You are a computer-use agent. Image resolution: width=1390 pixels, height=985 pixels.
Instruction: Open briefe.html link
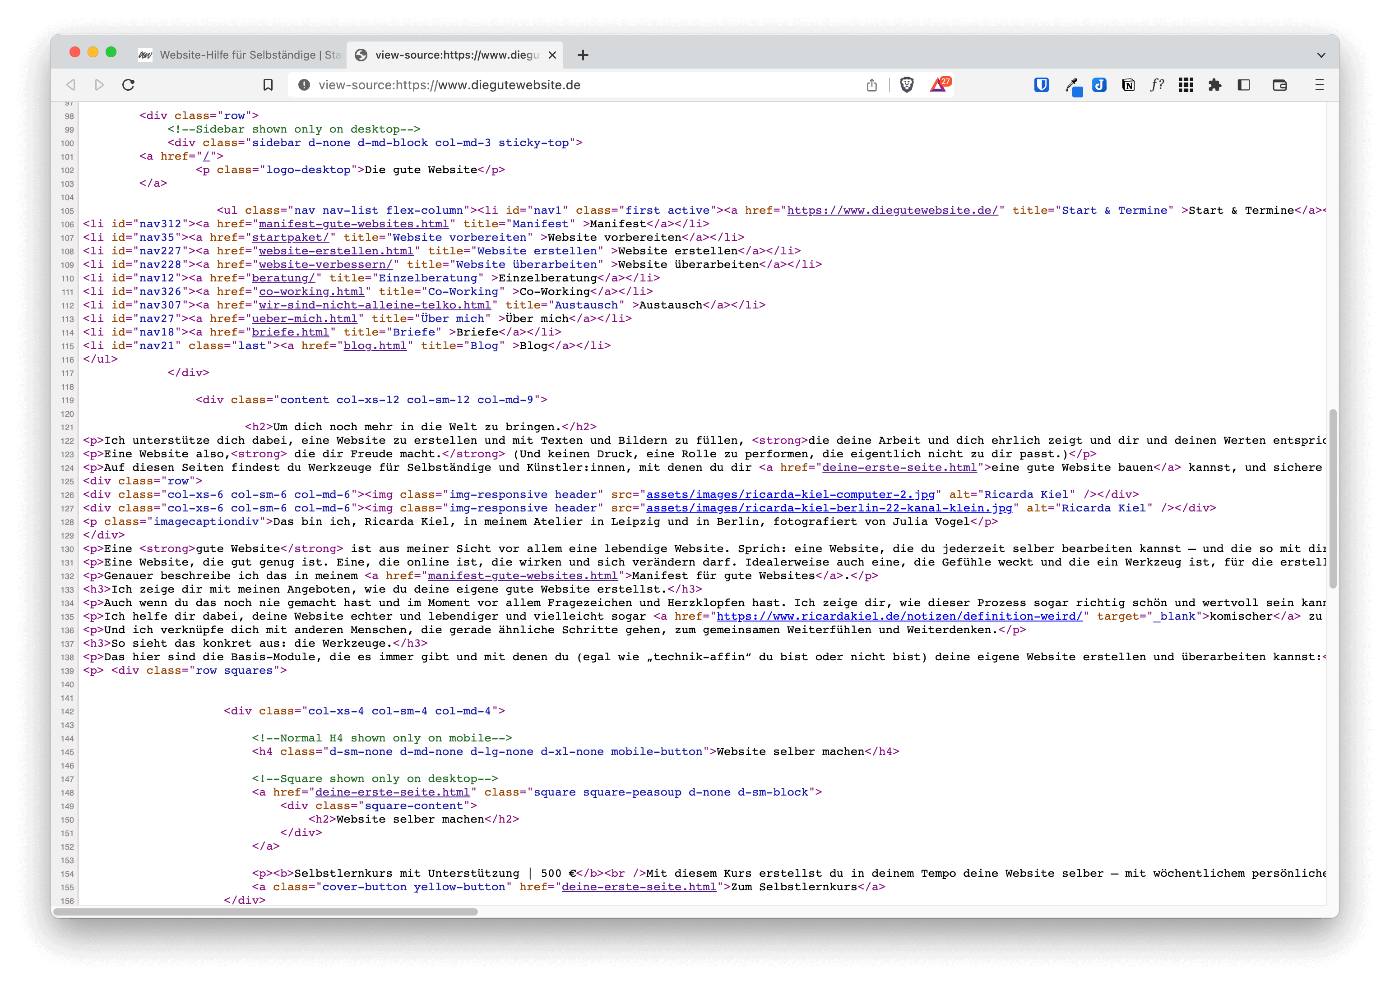click(x=290, y=332)
